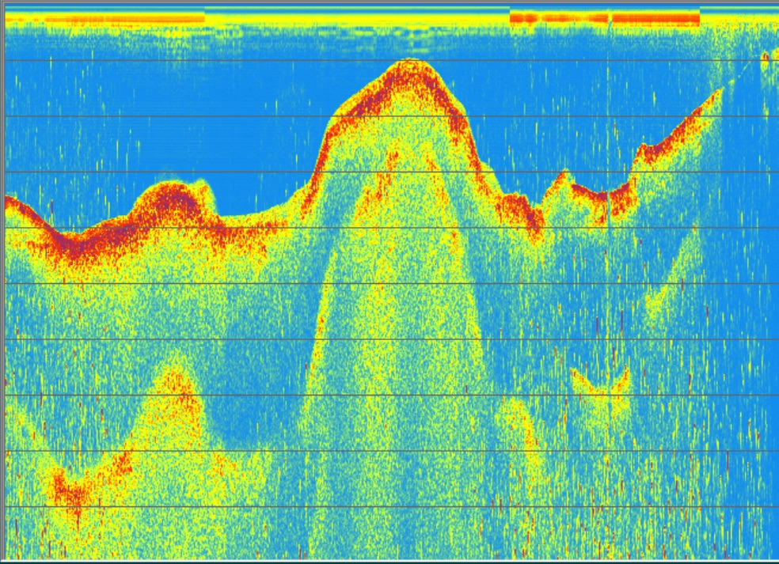Select the dark red patch at bottom left
The image size is (779, 564).
(70, 496)
